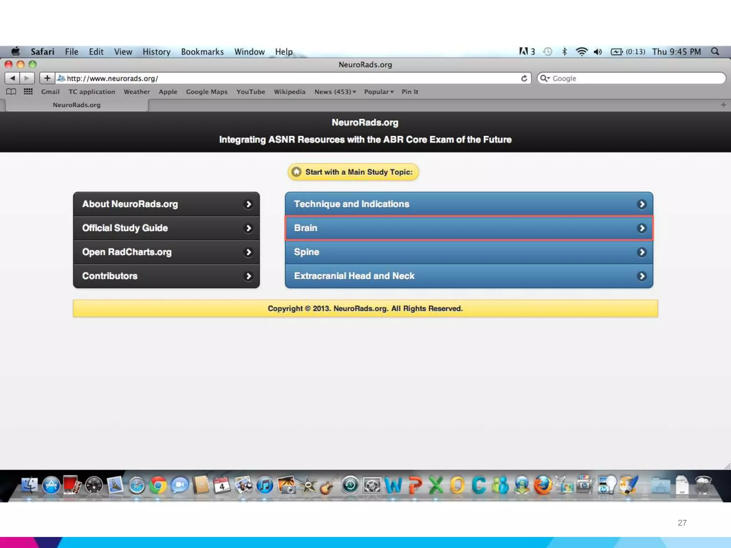
Task: Launch Google Chrome from the dock
Action: [x=158, y=486]
